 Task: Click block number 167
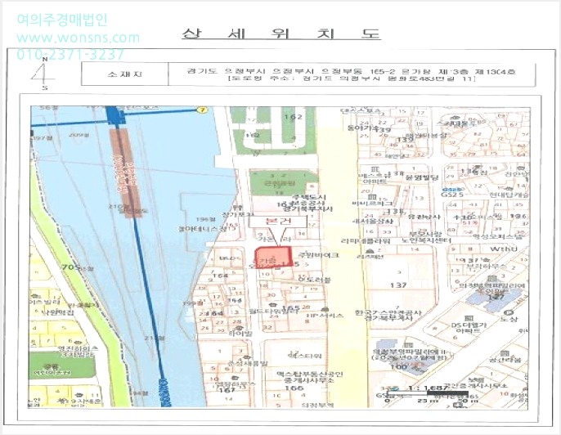click(227, 390)
